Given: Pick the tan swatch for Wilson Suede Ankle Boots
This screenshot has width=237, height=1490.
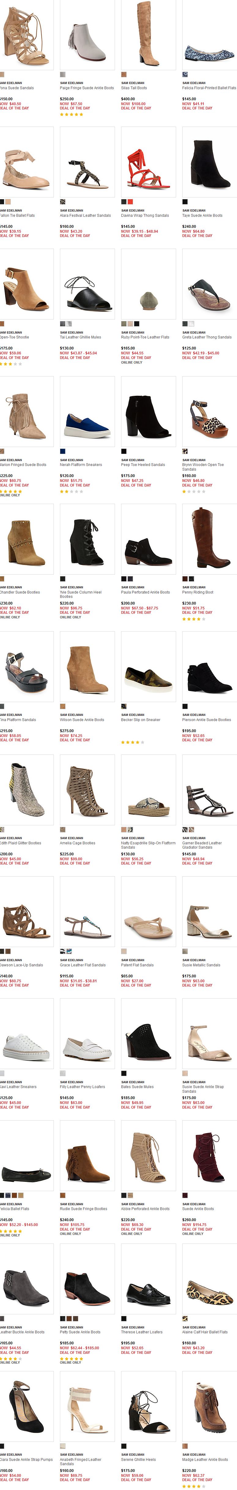Looking at the screenshot, I should (63, 706).
